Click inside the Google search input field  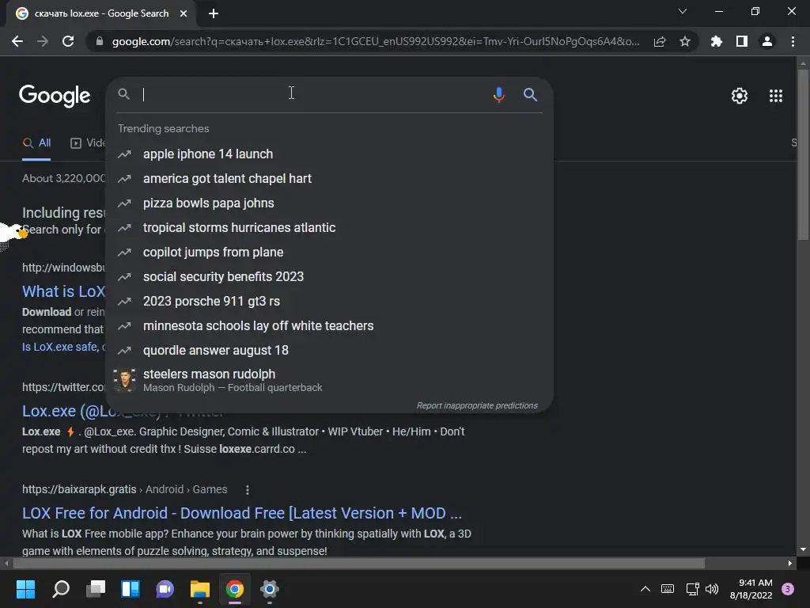(310, 95)
